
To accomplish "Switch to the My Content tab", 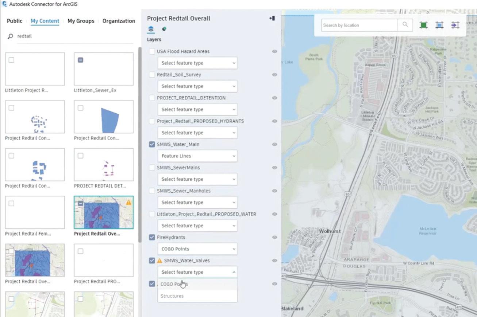I will (45, 21).
